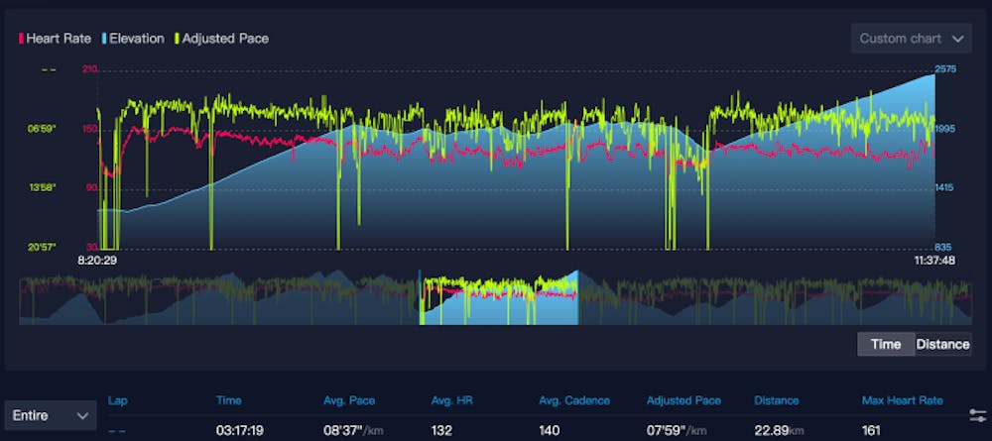992x441 pixels.
Task: Click the Avg. Pace column header
Action: (x=346, y=400)
